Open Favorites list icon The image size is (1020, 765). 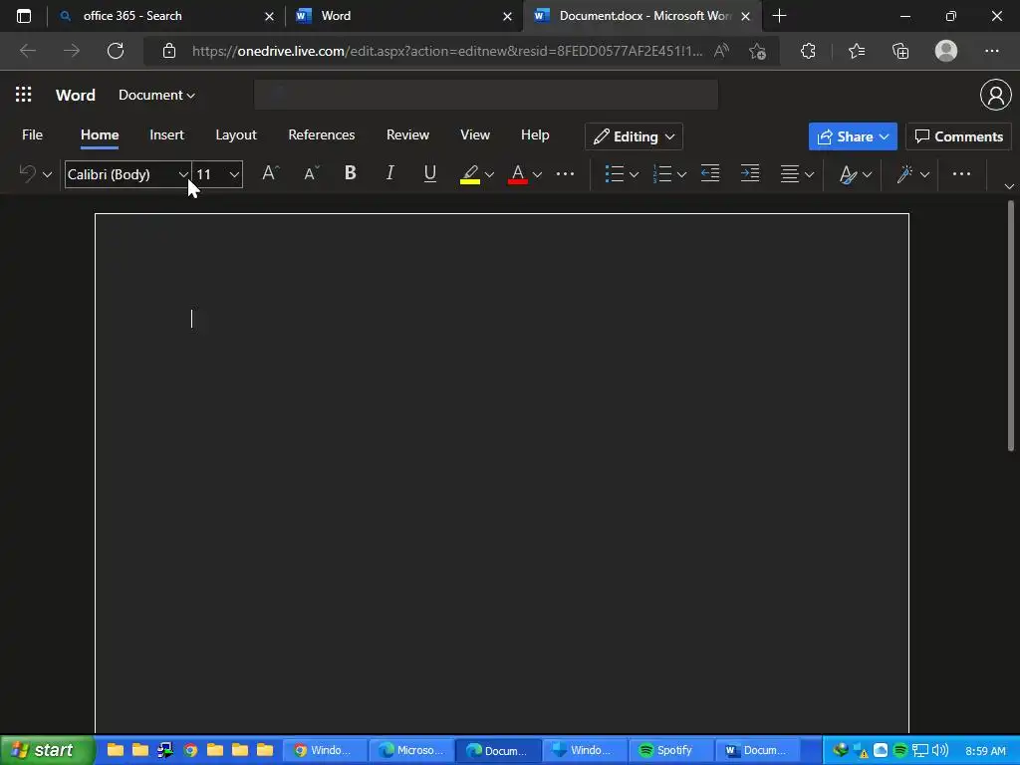coord(857,51)
